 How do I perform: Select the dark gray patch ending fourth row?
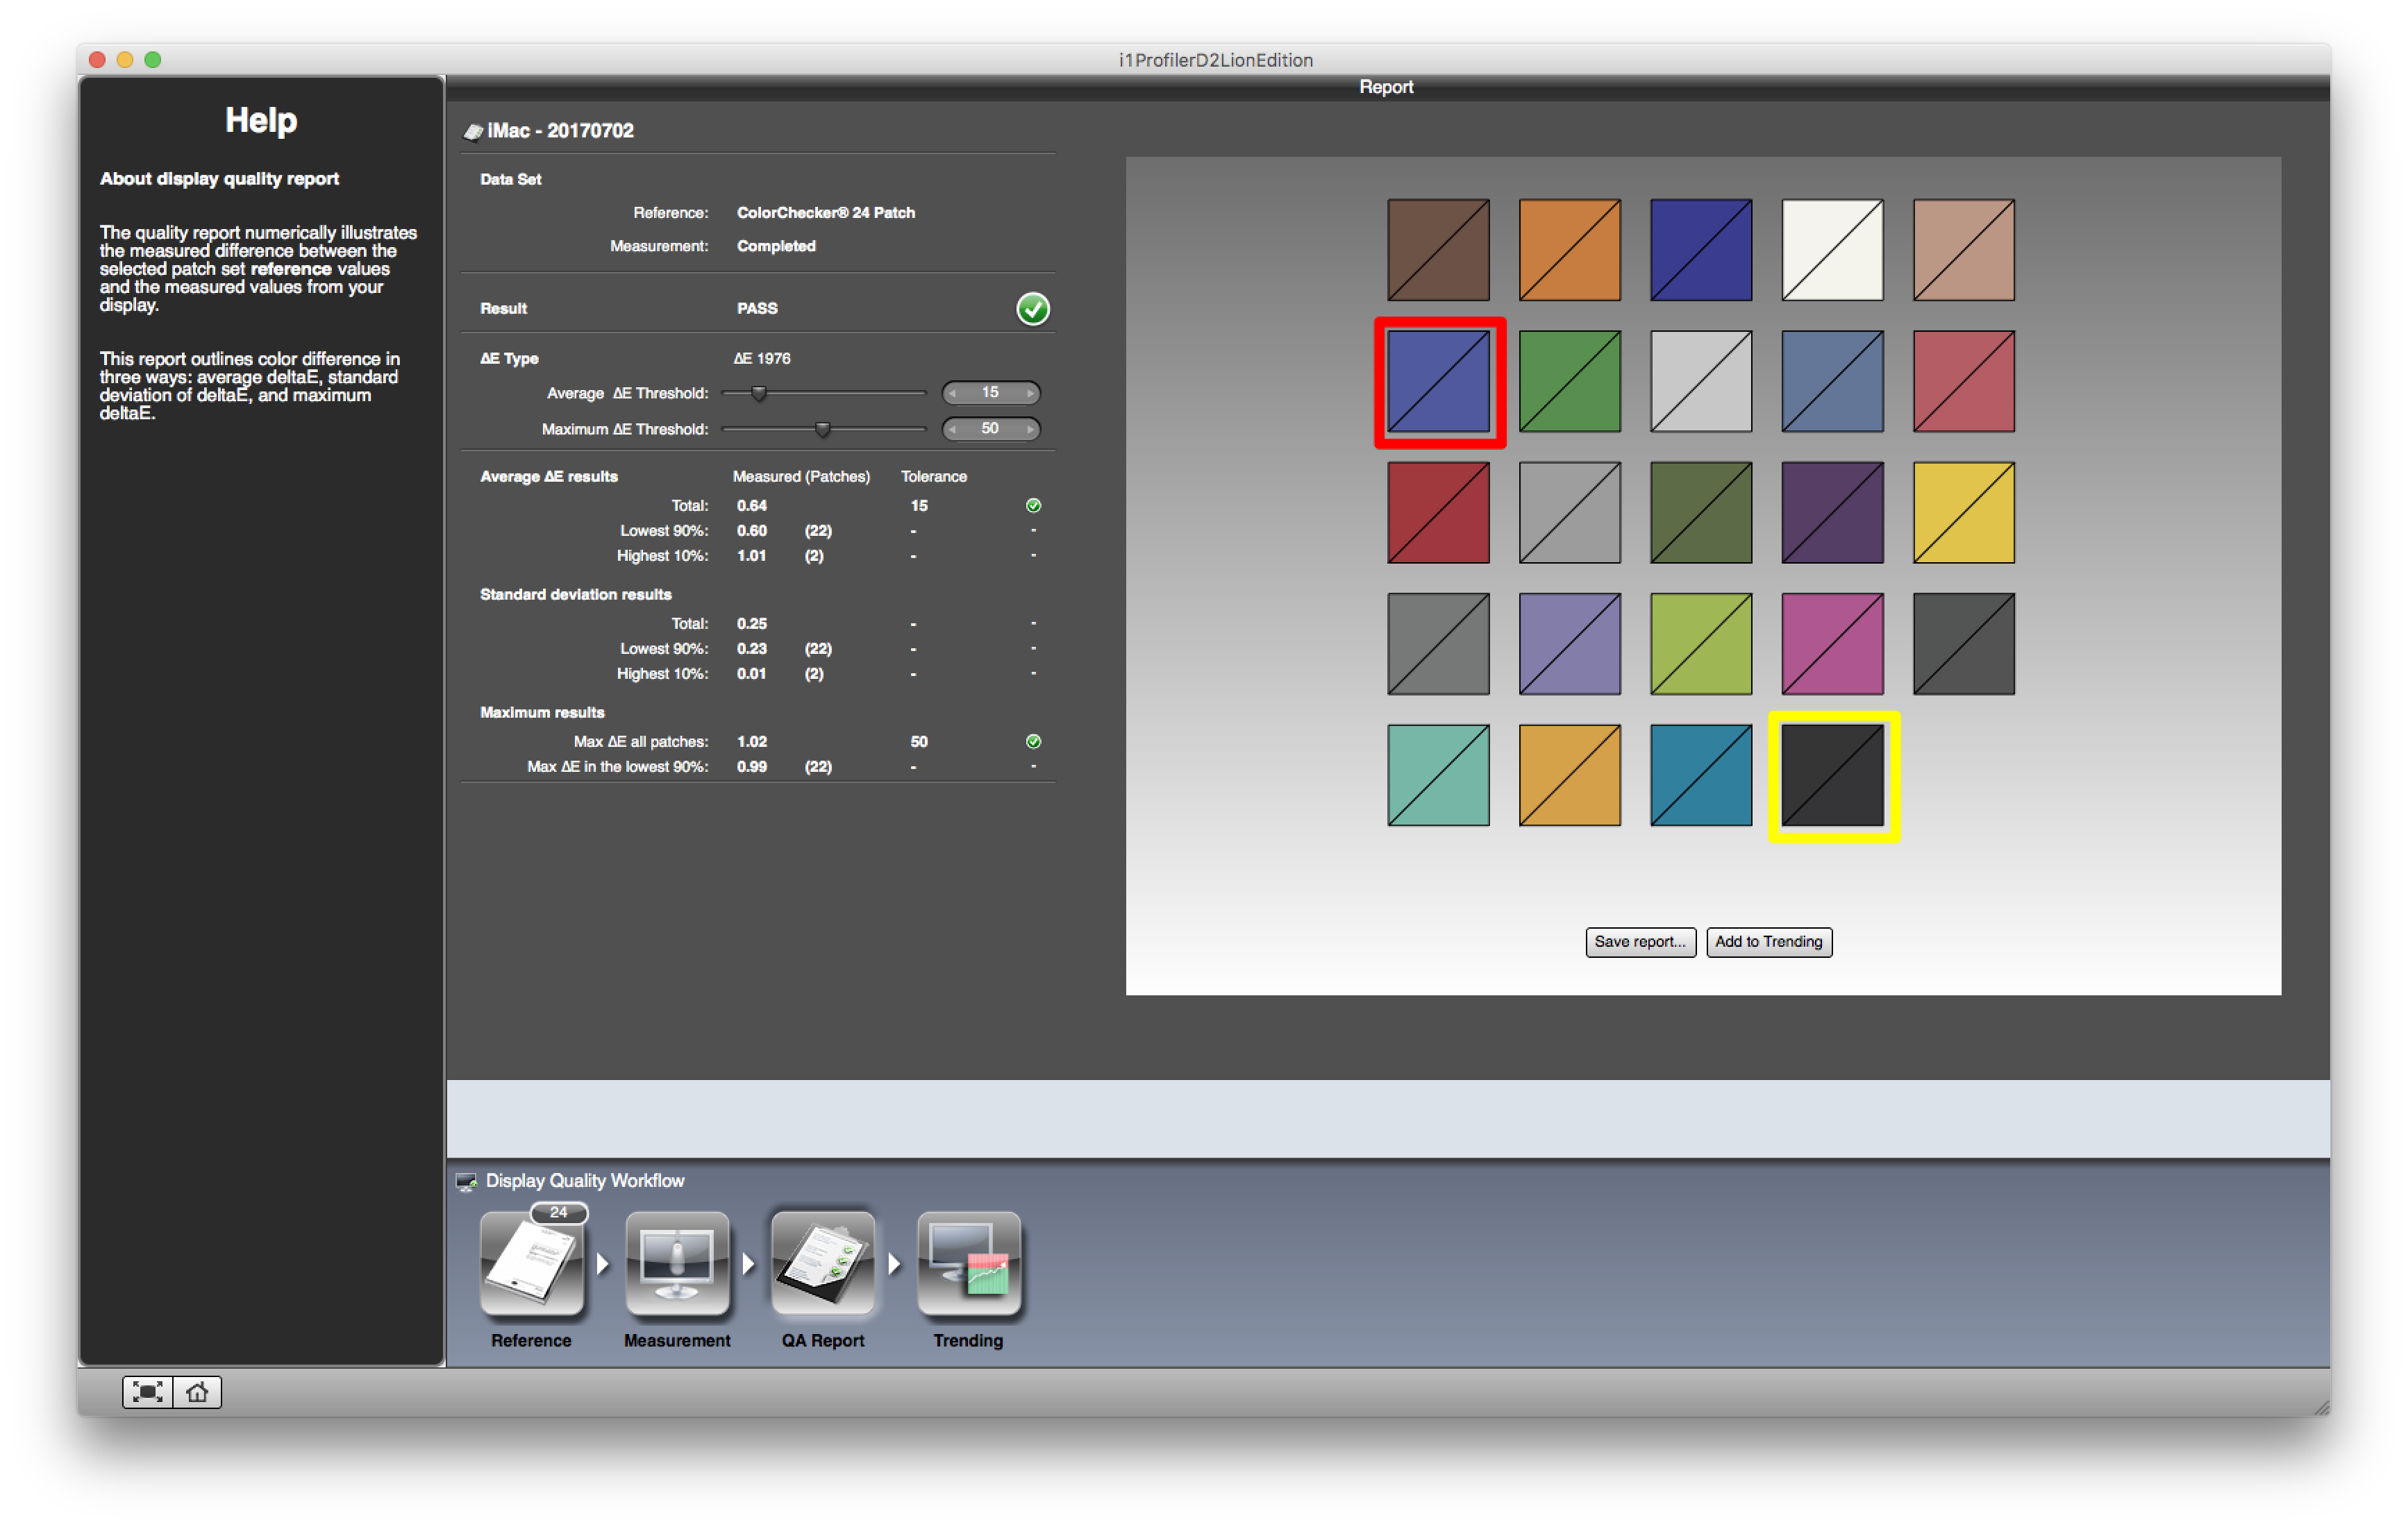point(1963,643)
